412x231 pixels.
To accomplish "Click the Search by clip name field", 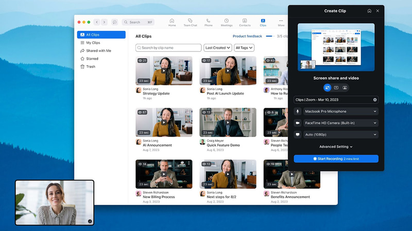I will point(168,48).
